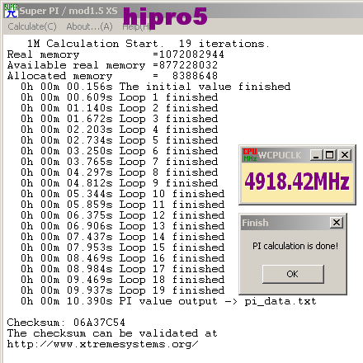Click the Allocated memory = 8388648 line

pos(112,76)
